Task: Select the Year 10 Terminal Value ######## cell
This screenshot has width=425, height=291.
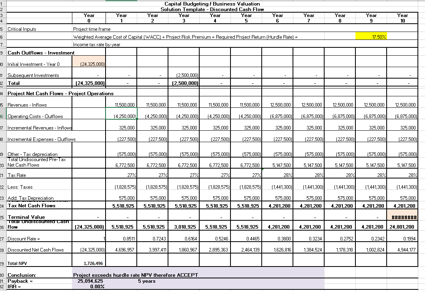Action: (x=402, y=217)
